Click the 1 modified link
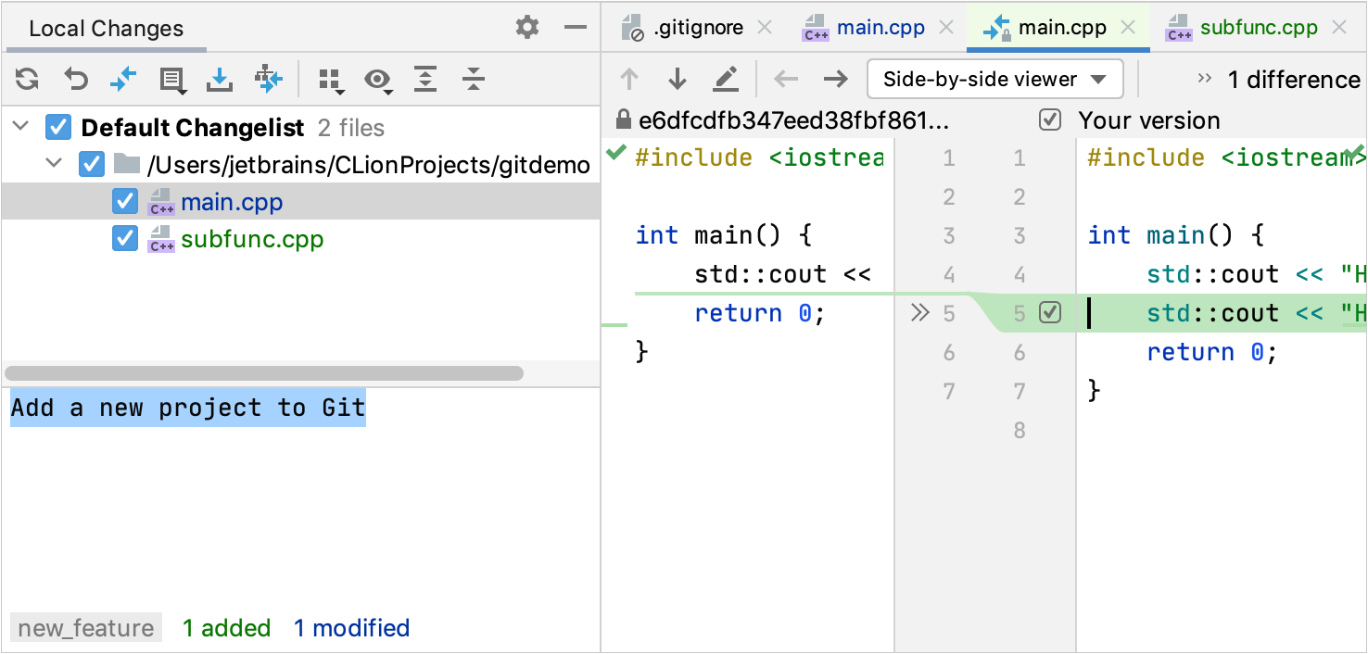This screenshot has height=654, width=1368. (x=351, y=628)
